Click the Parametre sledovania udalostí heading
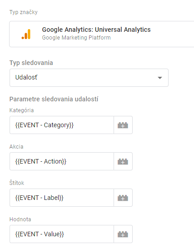 point(54,99)
